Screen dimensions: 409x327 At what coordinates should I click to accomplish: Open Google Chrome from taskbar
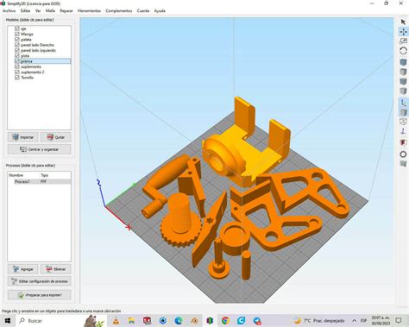click(x=225, y=320)
